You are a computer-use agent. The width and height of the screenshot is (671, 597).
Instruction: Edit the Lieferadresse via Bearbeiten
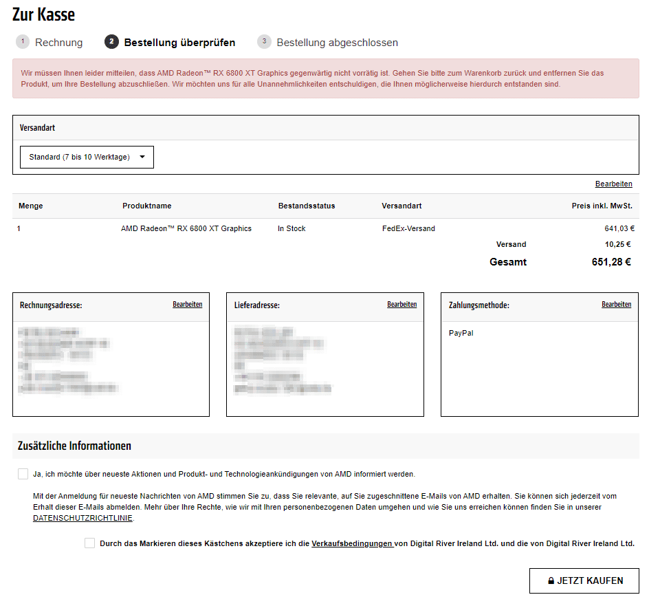click(x=401, y=305)
